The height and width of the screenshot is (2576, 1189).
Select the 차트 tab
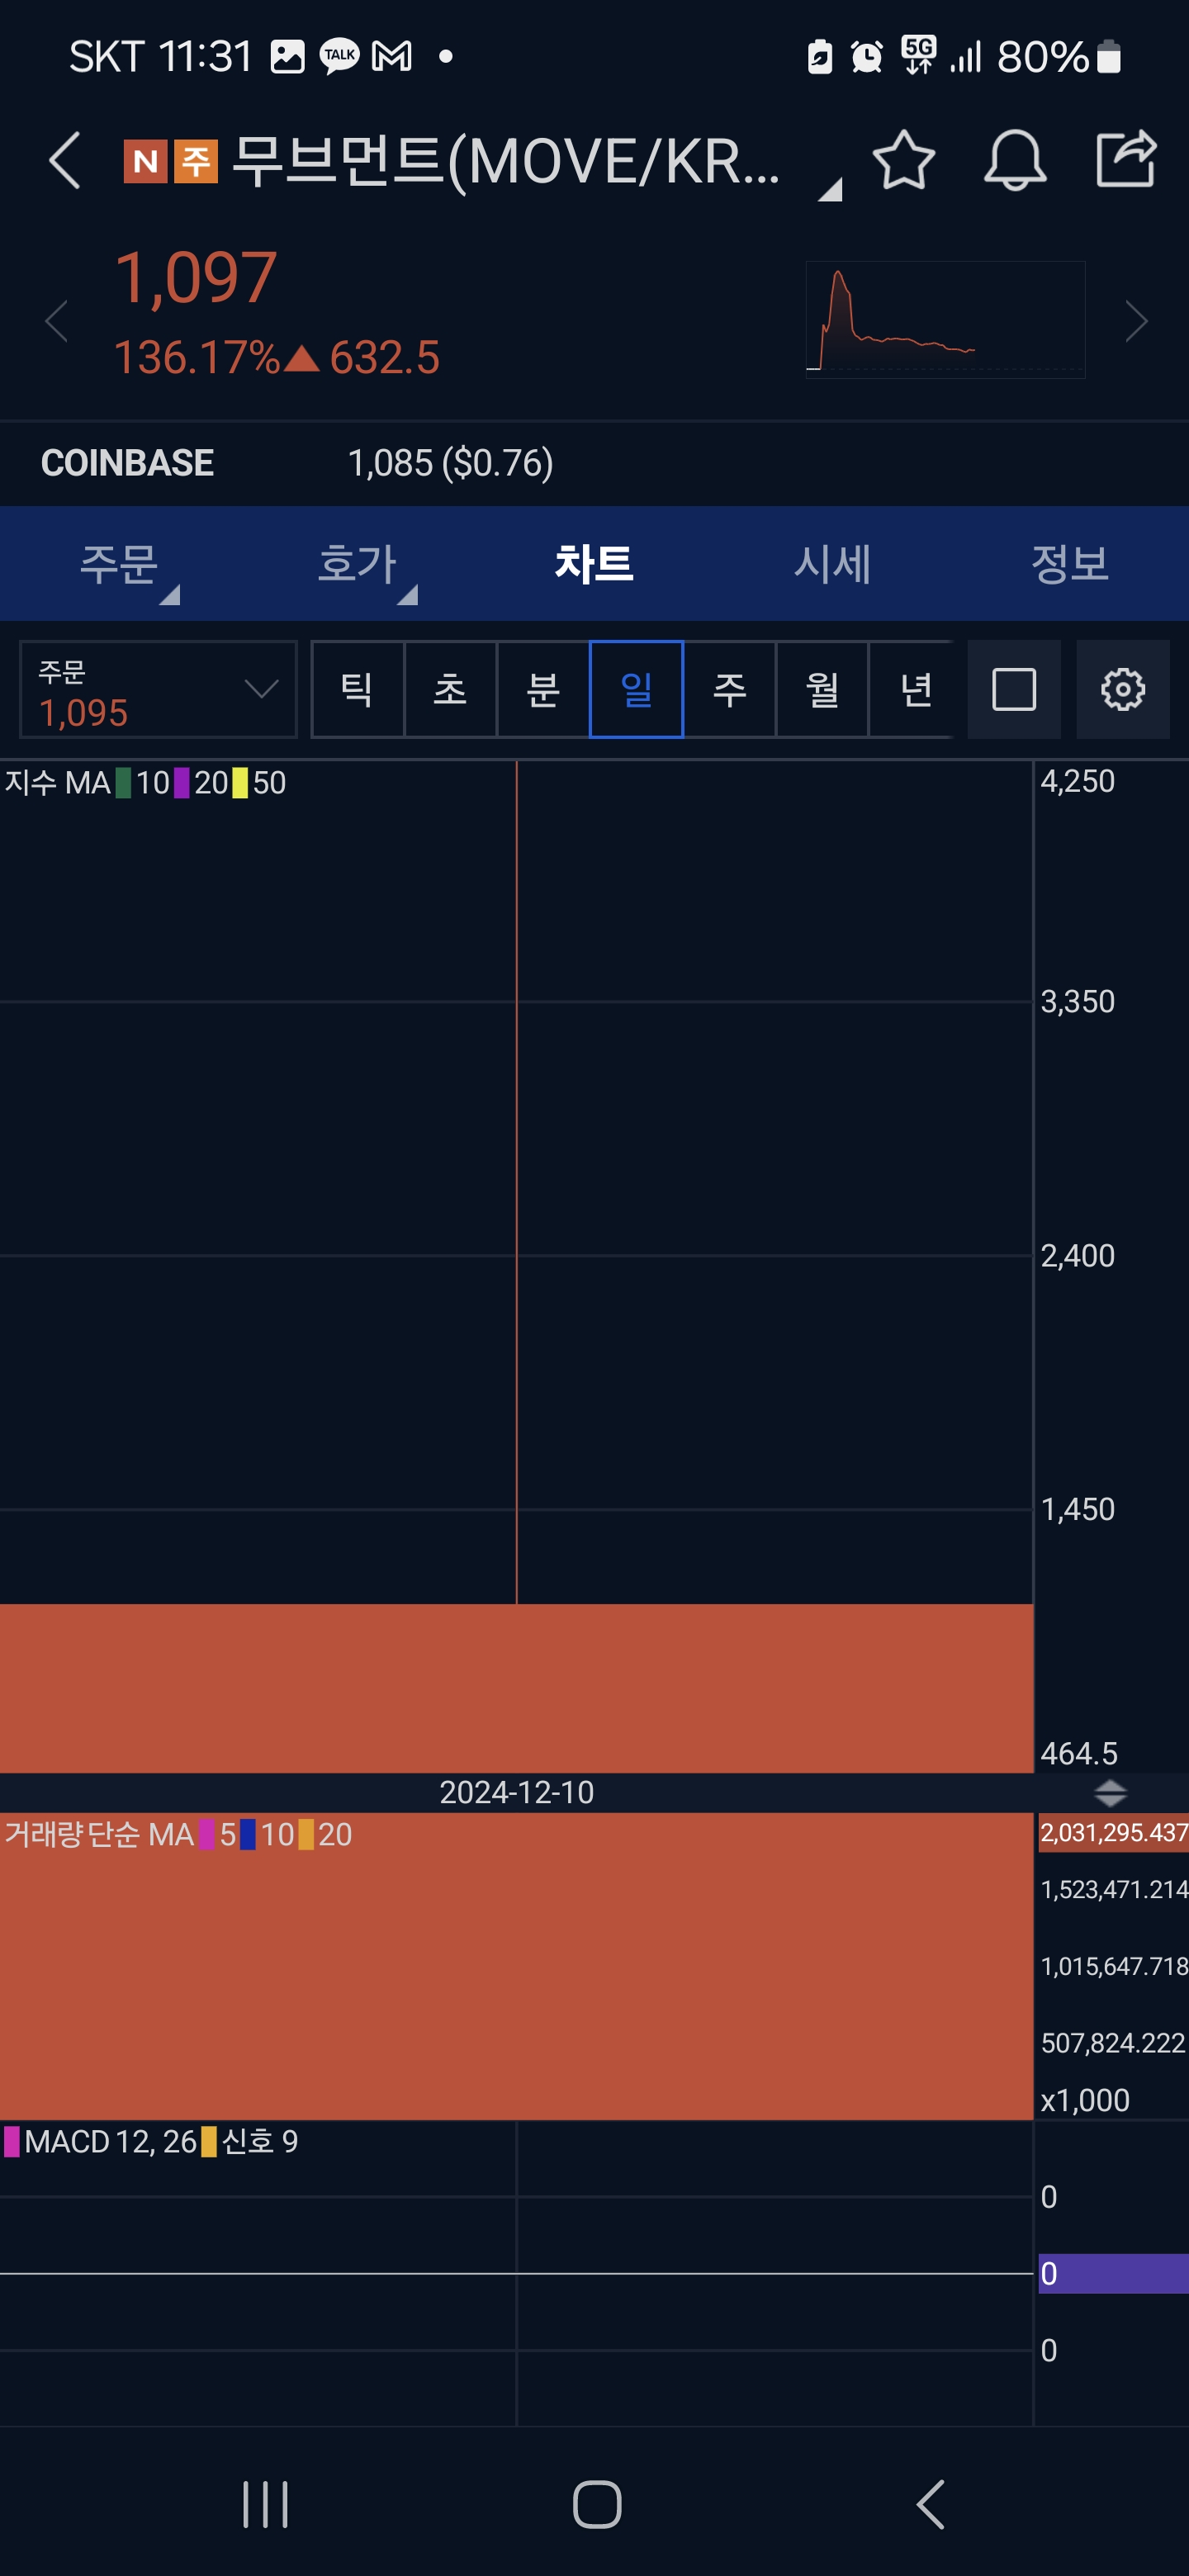point(594,564)
